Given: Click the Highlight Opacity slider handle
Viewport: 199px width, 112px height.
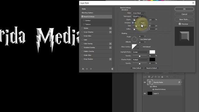Looking at the screenshot, I should coord(140,56).
